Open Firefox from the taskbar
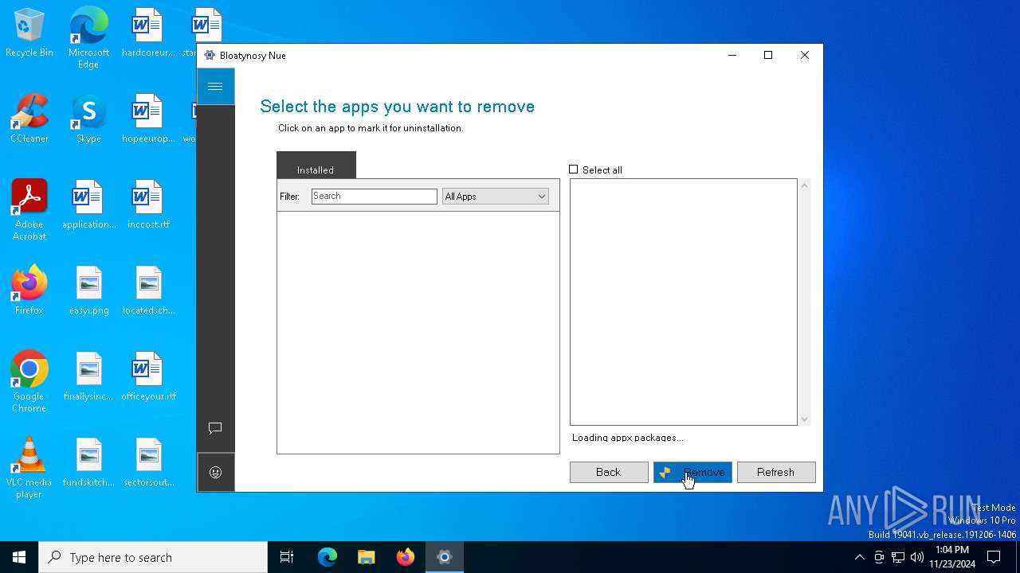The height and width of the screenshot is (573, 1020). pyautogui.click(x=406, y=557)
